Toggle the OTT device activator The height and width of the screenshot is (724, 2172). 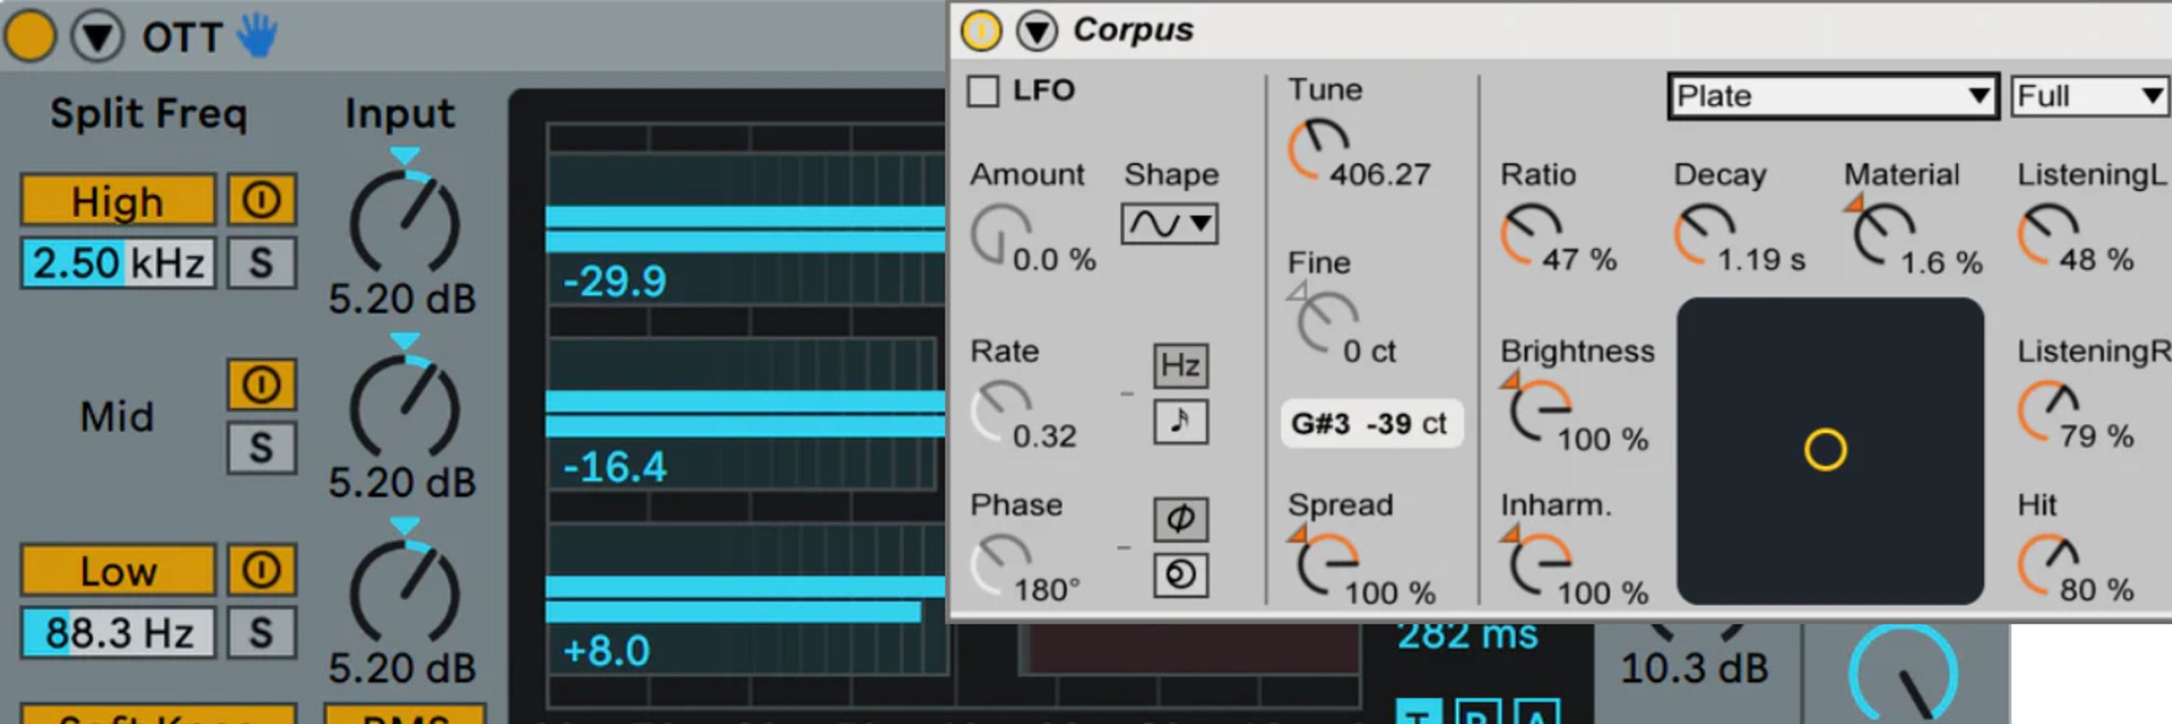point(30,35)
